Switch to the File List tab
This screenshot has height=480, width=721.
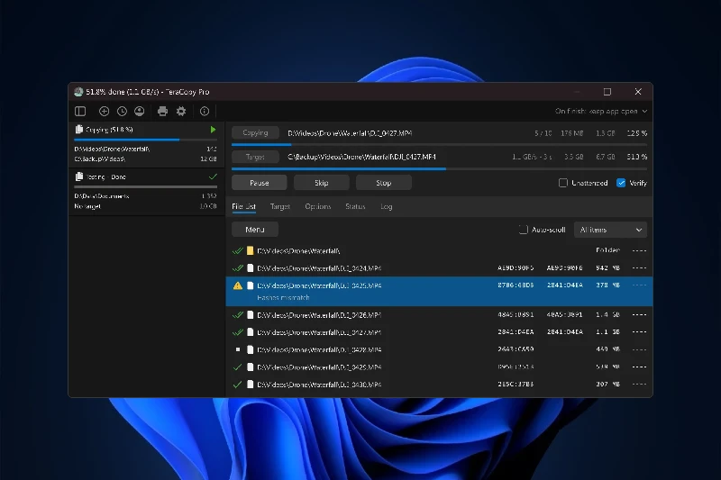click(243, 207)
